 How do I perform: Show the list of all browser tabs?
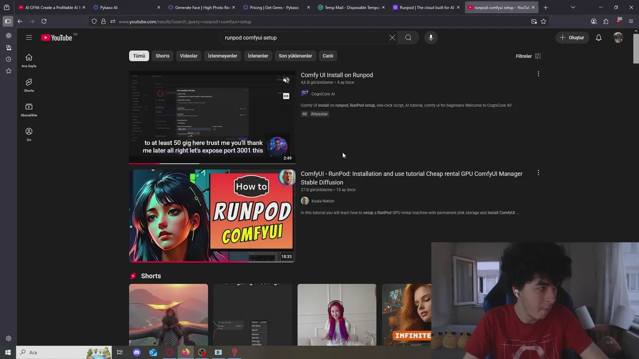pyautogui.click(x=573, y=7)
